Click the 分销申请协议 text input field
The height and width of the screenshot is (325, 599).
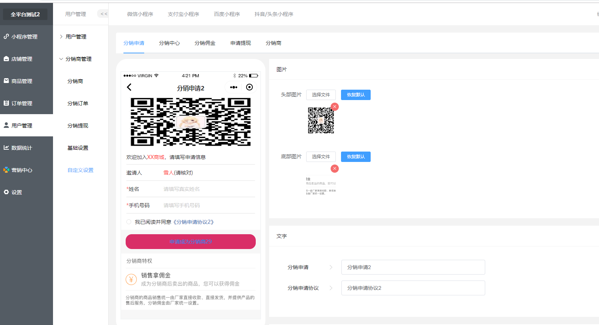413,288
